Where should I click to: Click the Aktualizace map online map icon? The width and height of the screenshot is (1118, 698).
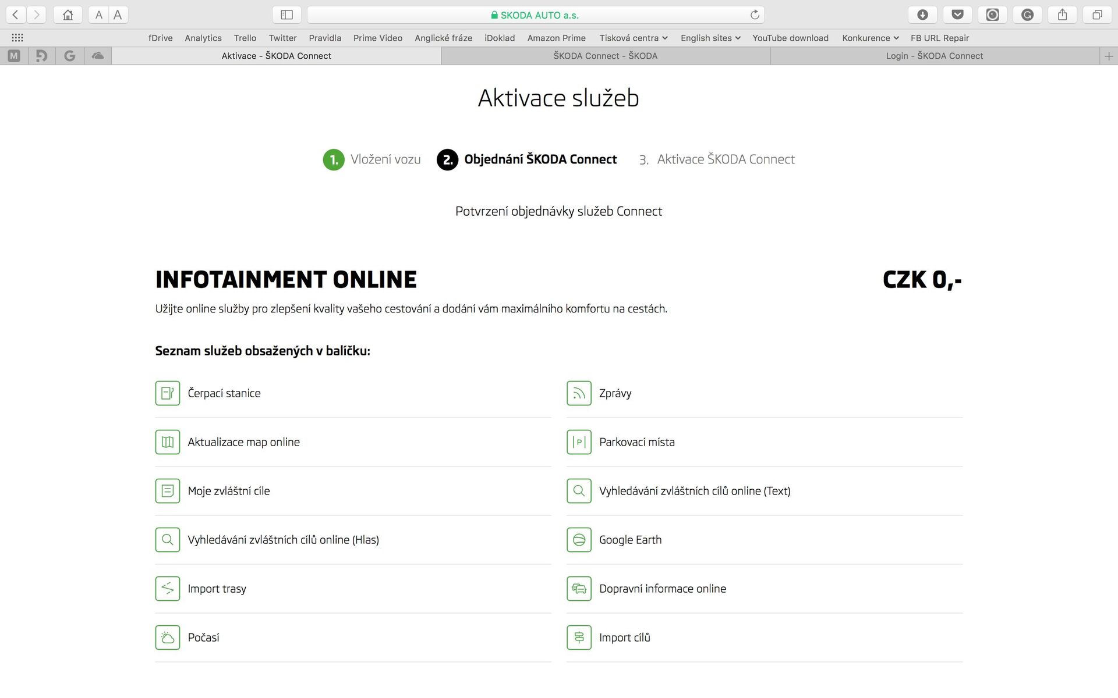tap(167, 442)
